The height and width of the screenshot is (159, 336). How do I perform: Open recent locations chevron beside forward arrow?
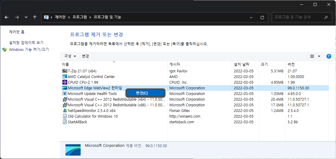[26, 17]
